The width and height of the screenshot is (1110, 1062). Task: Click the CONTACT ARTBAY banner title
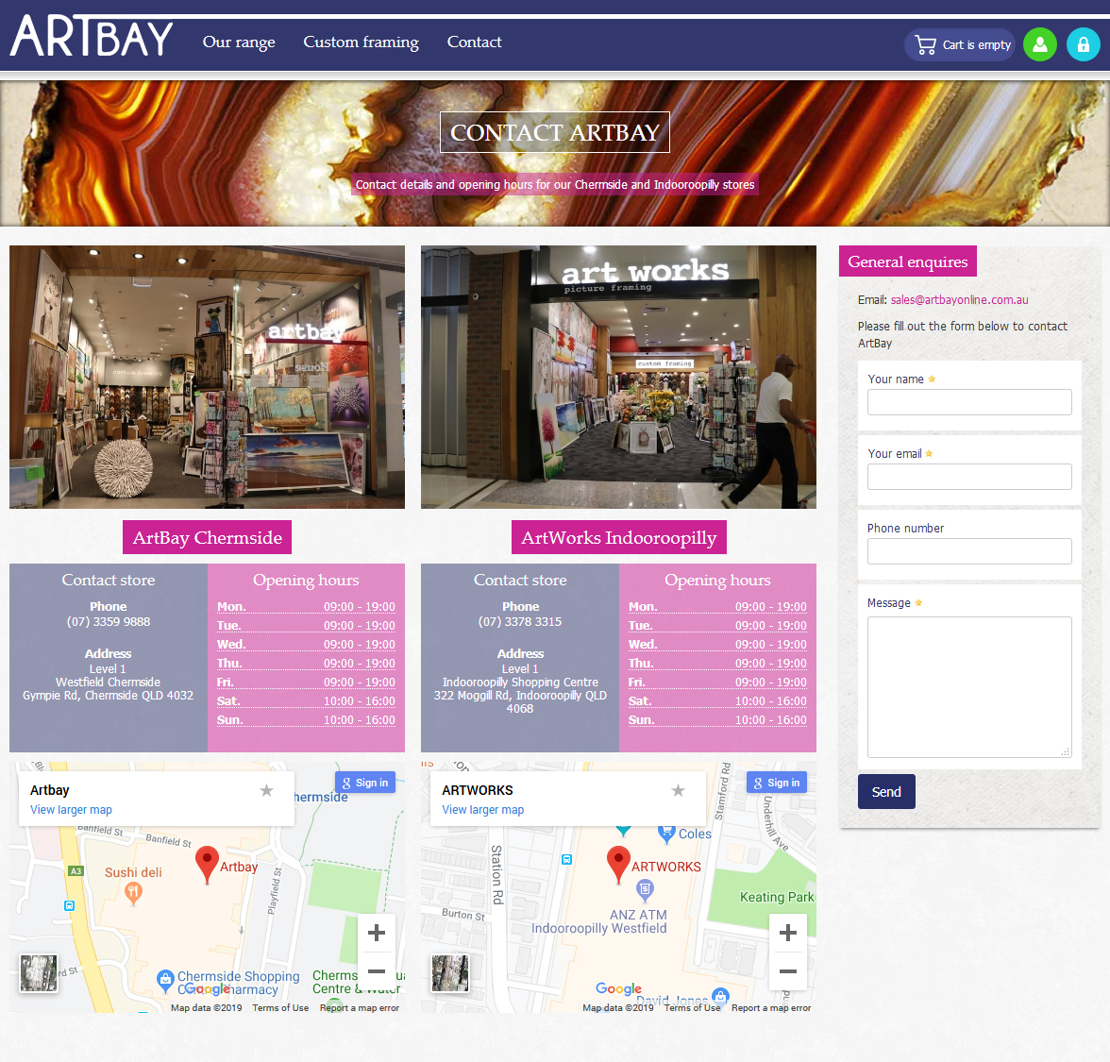point(555,132)
